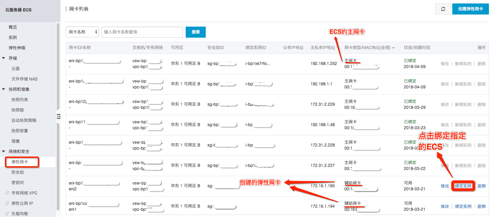Click instance ID i-bp1iei7rfo... cell
Screen dimensions: 491x217
click(258, 64)
